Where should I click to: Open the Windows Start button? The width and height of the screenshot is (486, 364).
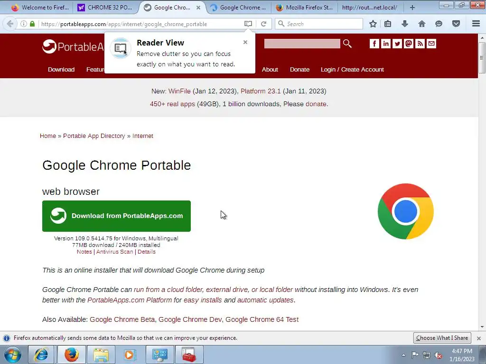coord(12,355)
